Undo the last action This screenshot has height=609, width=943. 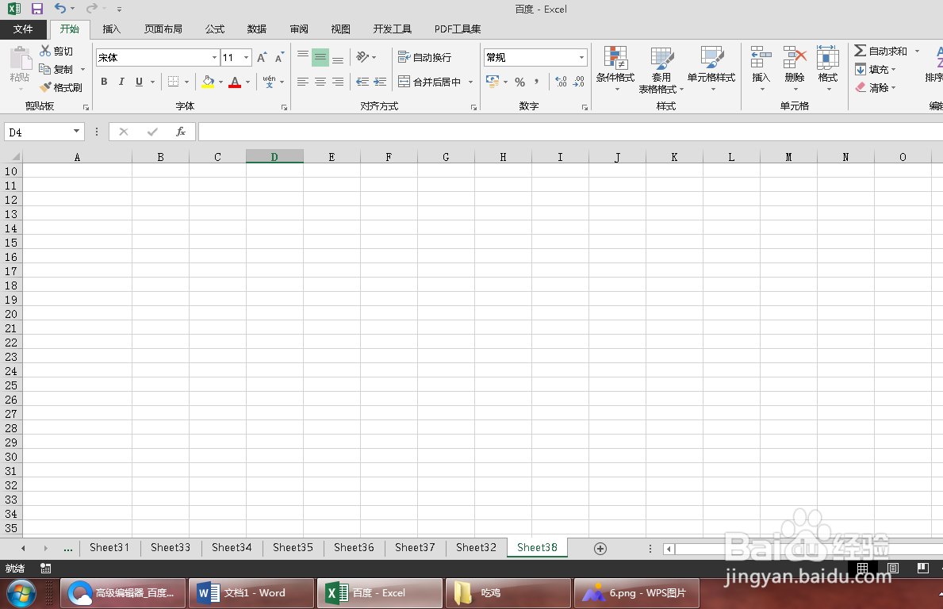point(59,9)
